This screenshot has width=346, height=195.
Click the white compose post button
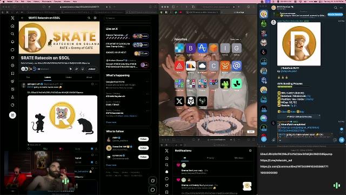[x=12, y=115]
